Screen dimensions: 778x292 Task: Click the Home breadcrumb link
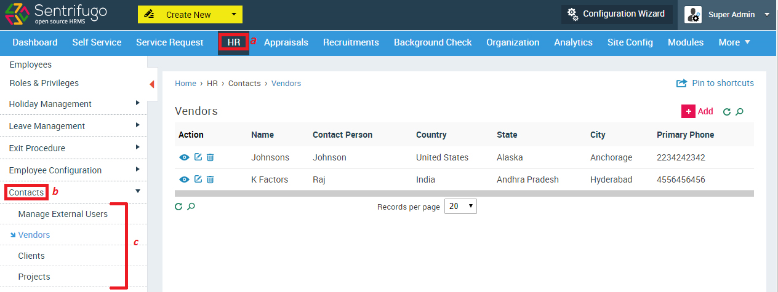(186, 83)
